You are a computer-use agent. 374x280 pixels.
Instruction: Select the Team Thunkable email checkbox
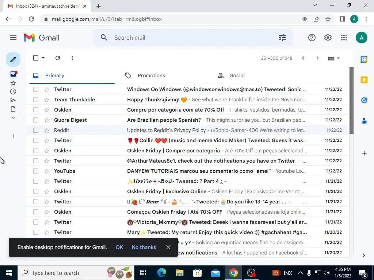pos(36,100)
